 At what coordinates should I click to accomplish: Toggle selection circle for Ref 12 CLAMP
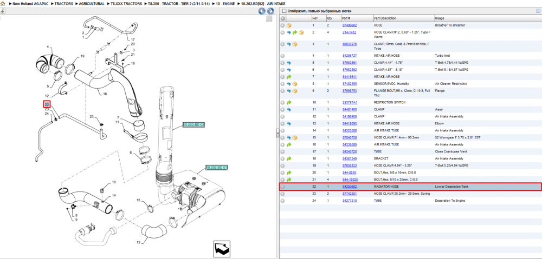point(283,117)
